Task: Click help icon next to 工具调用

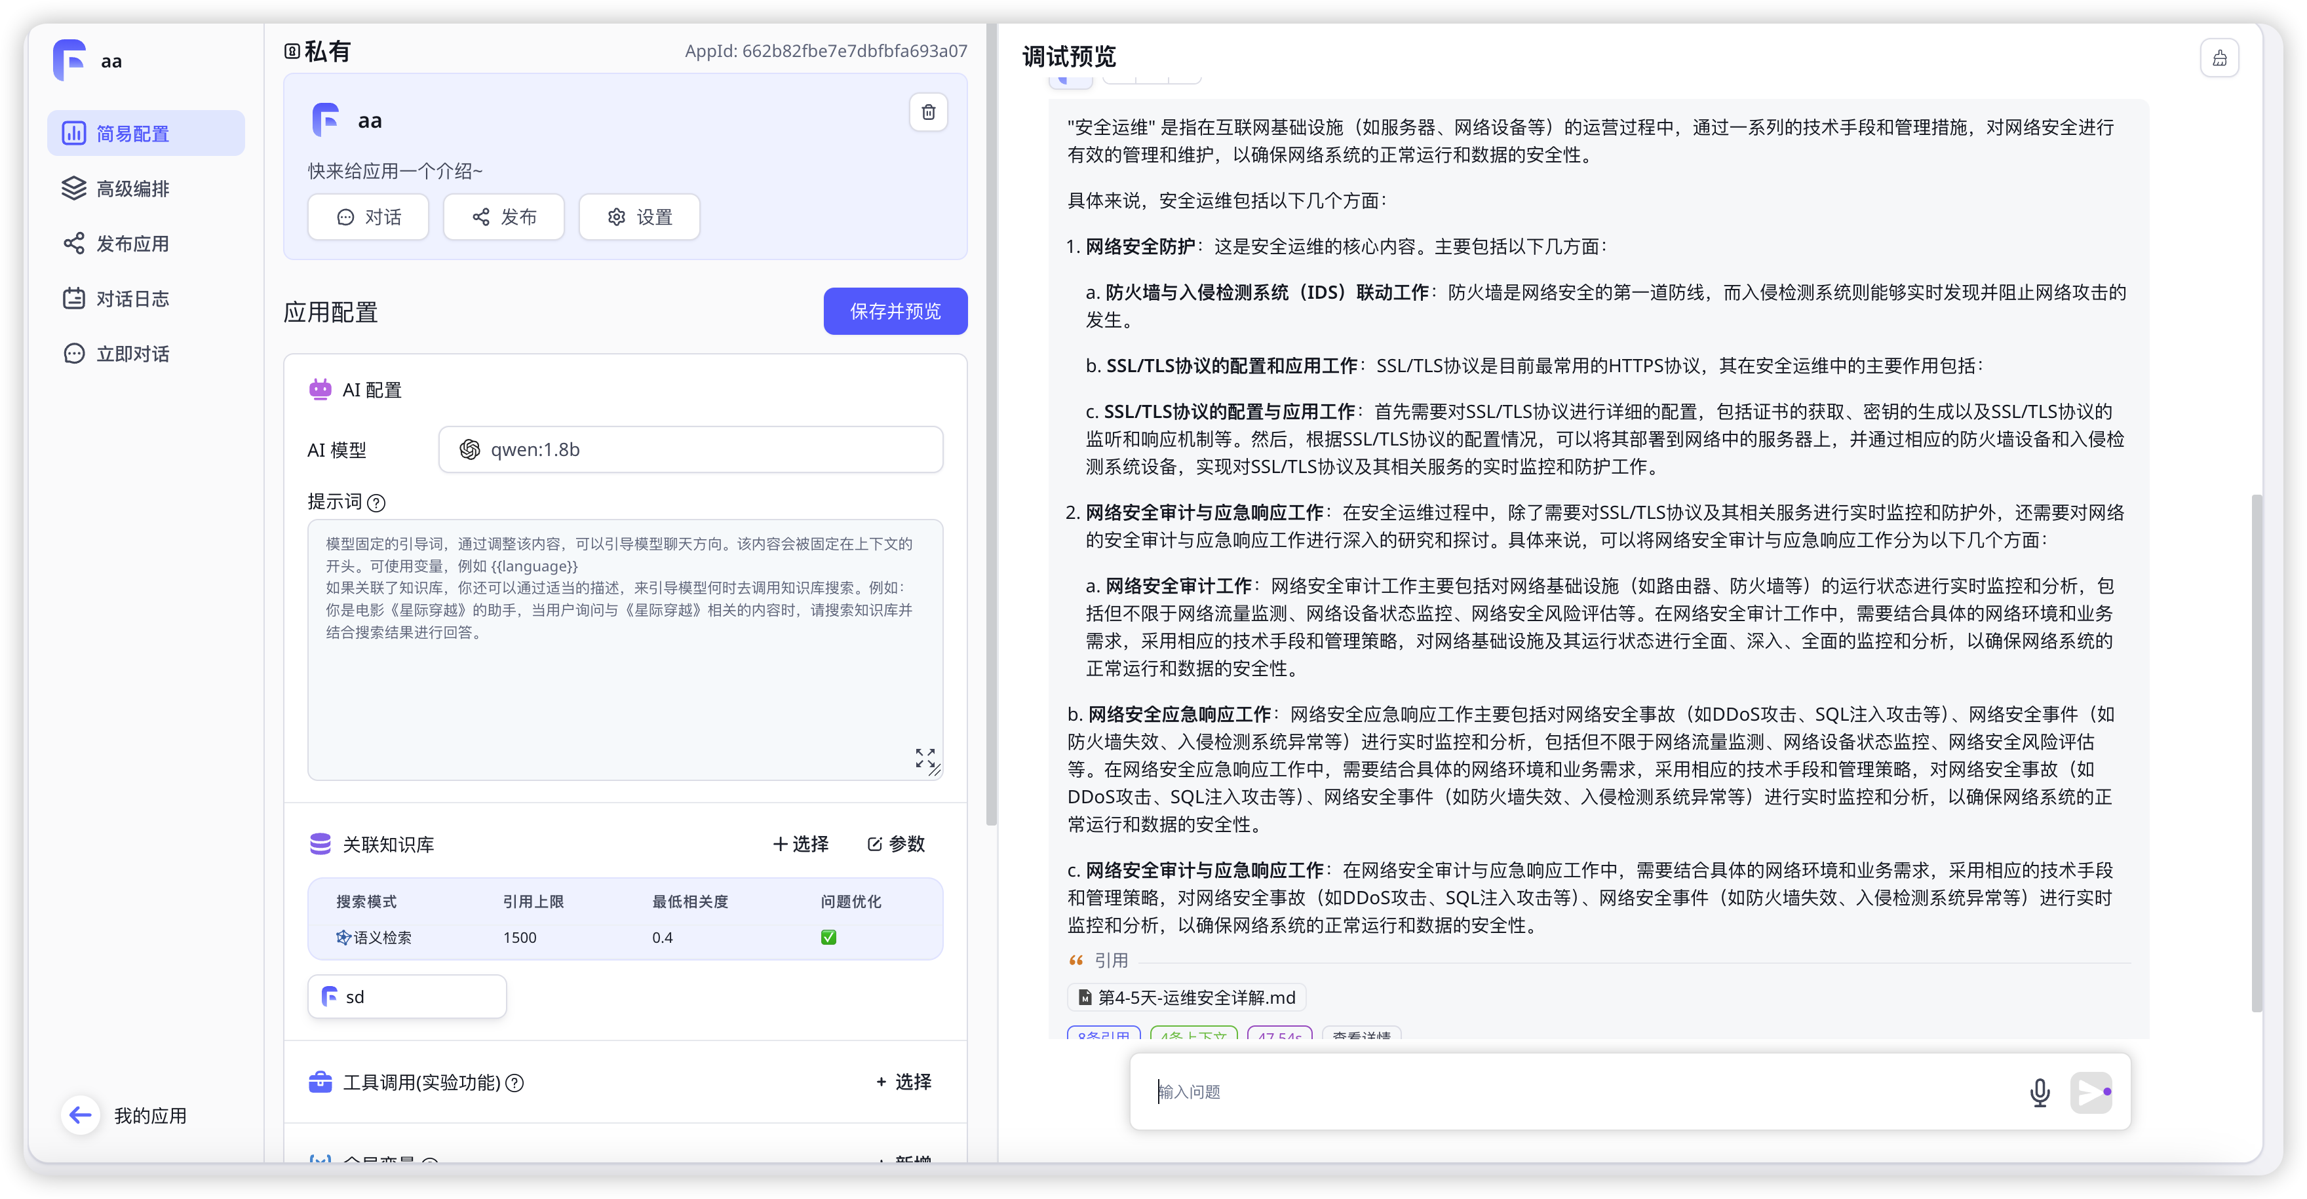Action: click(515, 1082)
